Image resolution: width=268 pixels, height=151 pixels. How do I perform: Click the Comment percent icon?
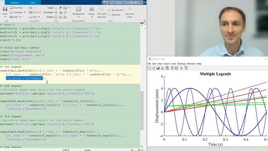(56, 12)
